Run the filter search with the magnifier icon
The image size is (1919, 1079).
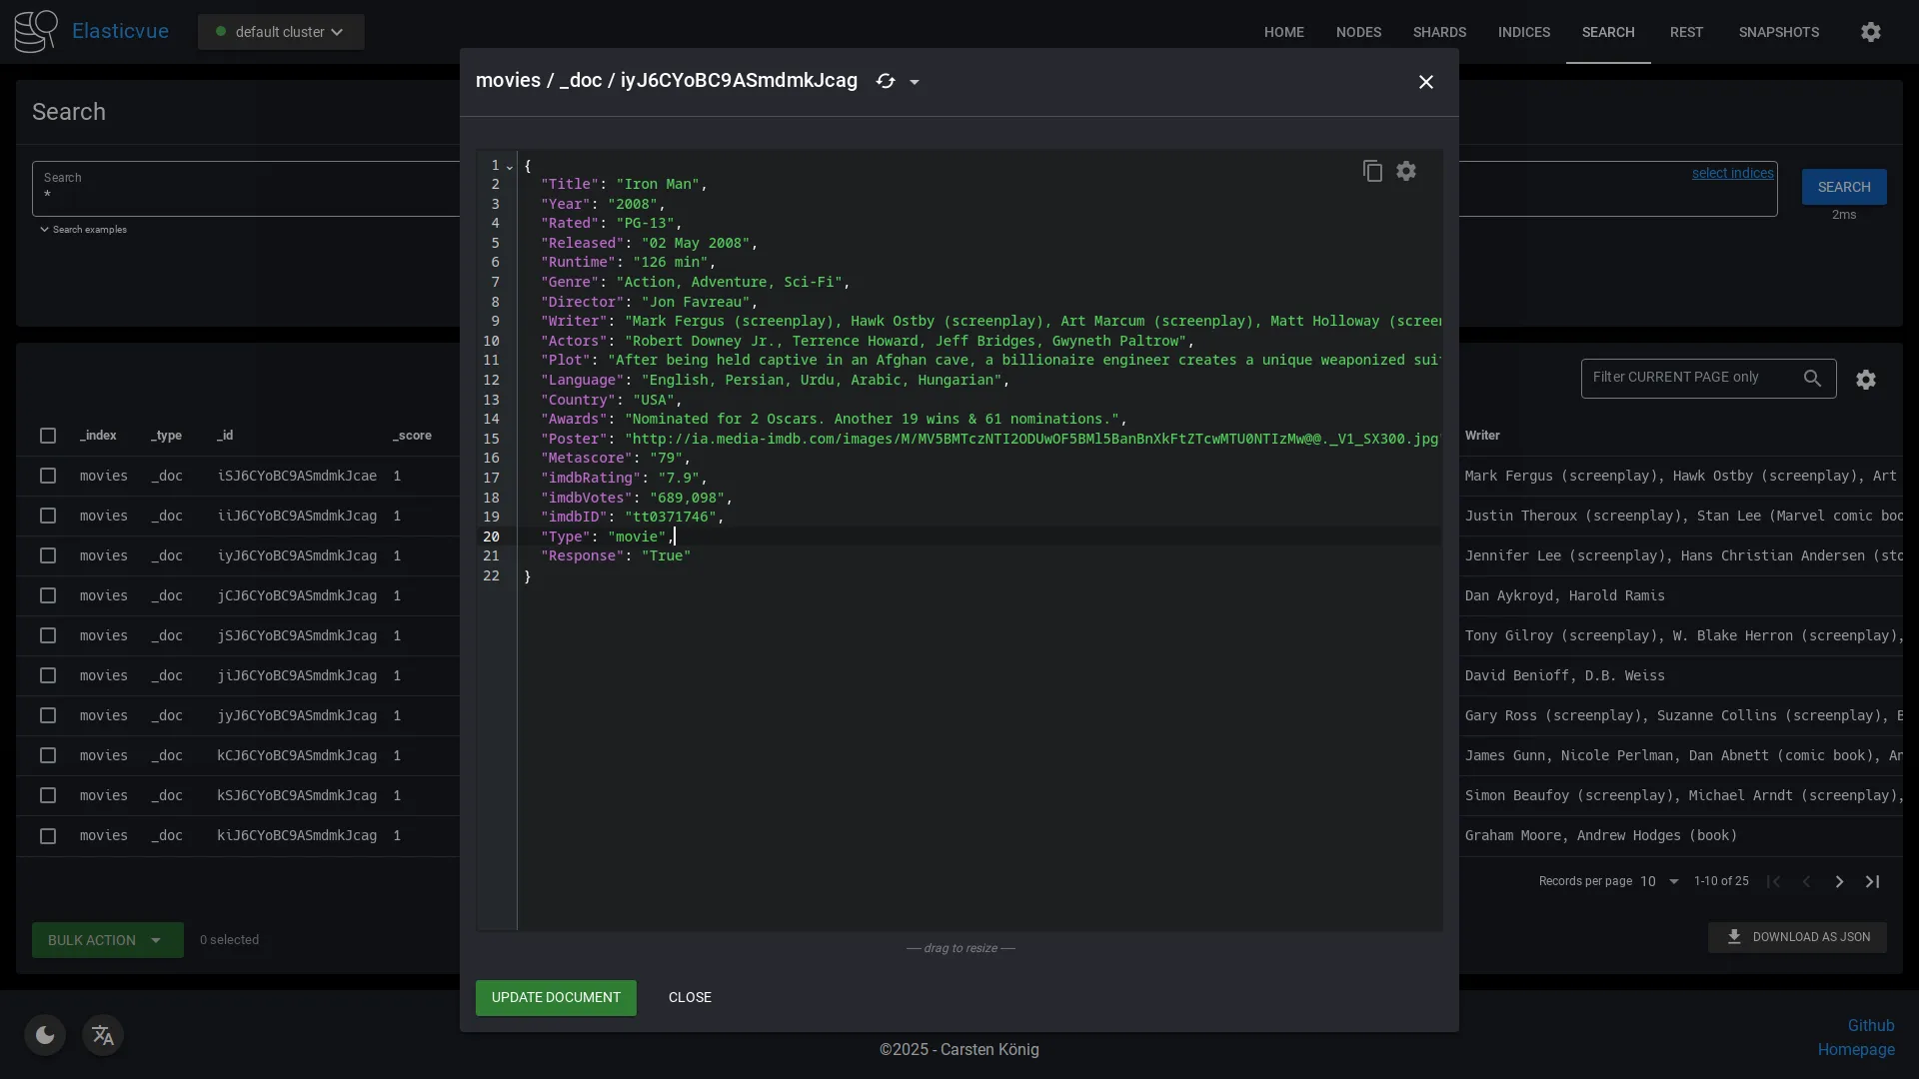(x=1812, y=379)
